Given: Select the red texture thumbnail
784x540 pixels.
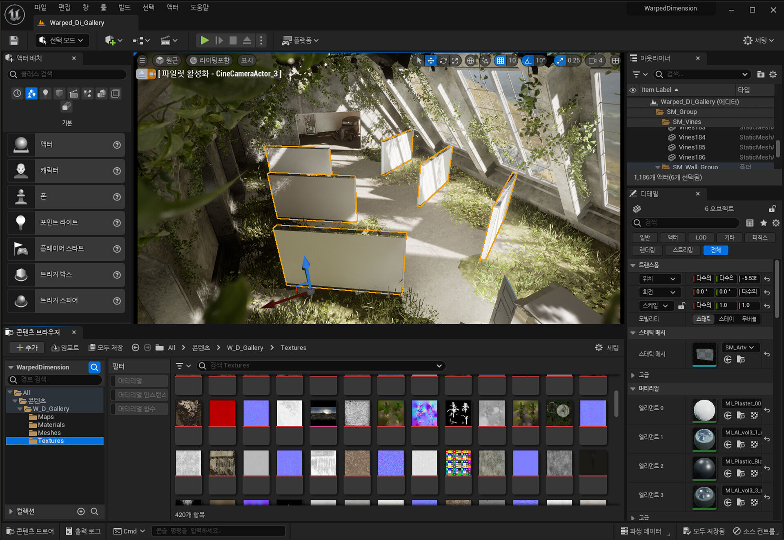Looking at the screenshot, I should coord(222,413).
